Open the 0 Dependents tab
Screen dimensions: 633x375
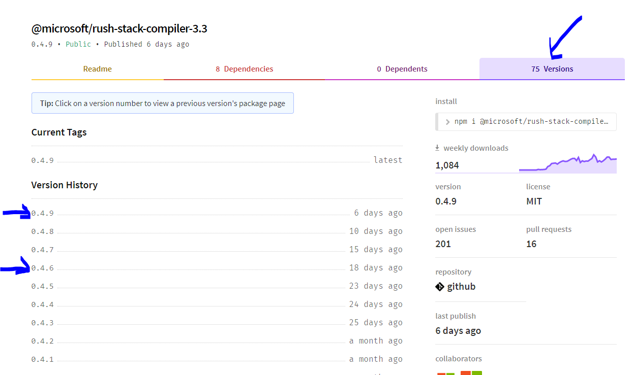[x=402, y=69]
